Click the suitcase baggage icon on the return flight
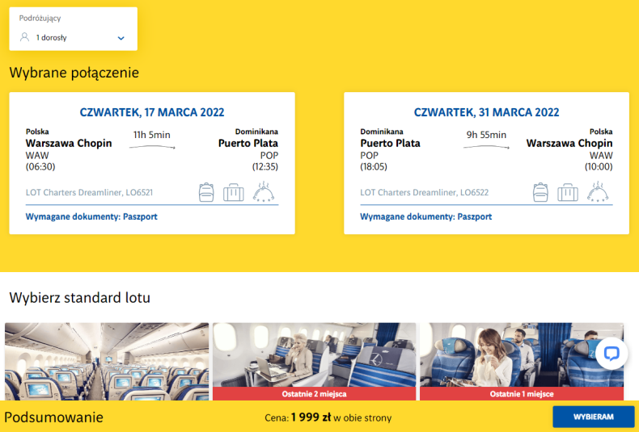 [568, 192]
